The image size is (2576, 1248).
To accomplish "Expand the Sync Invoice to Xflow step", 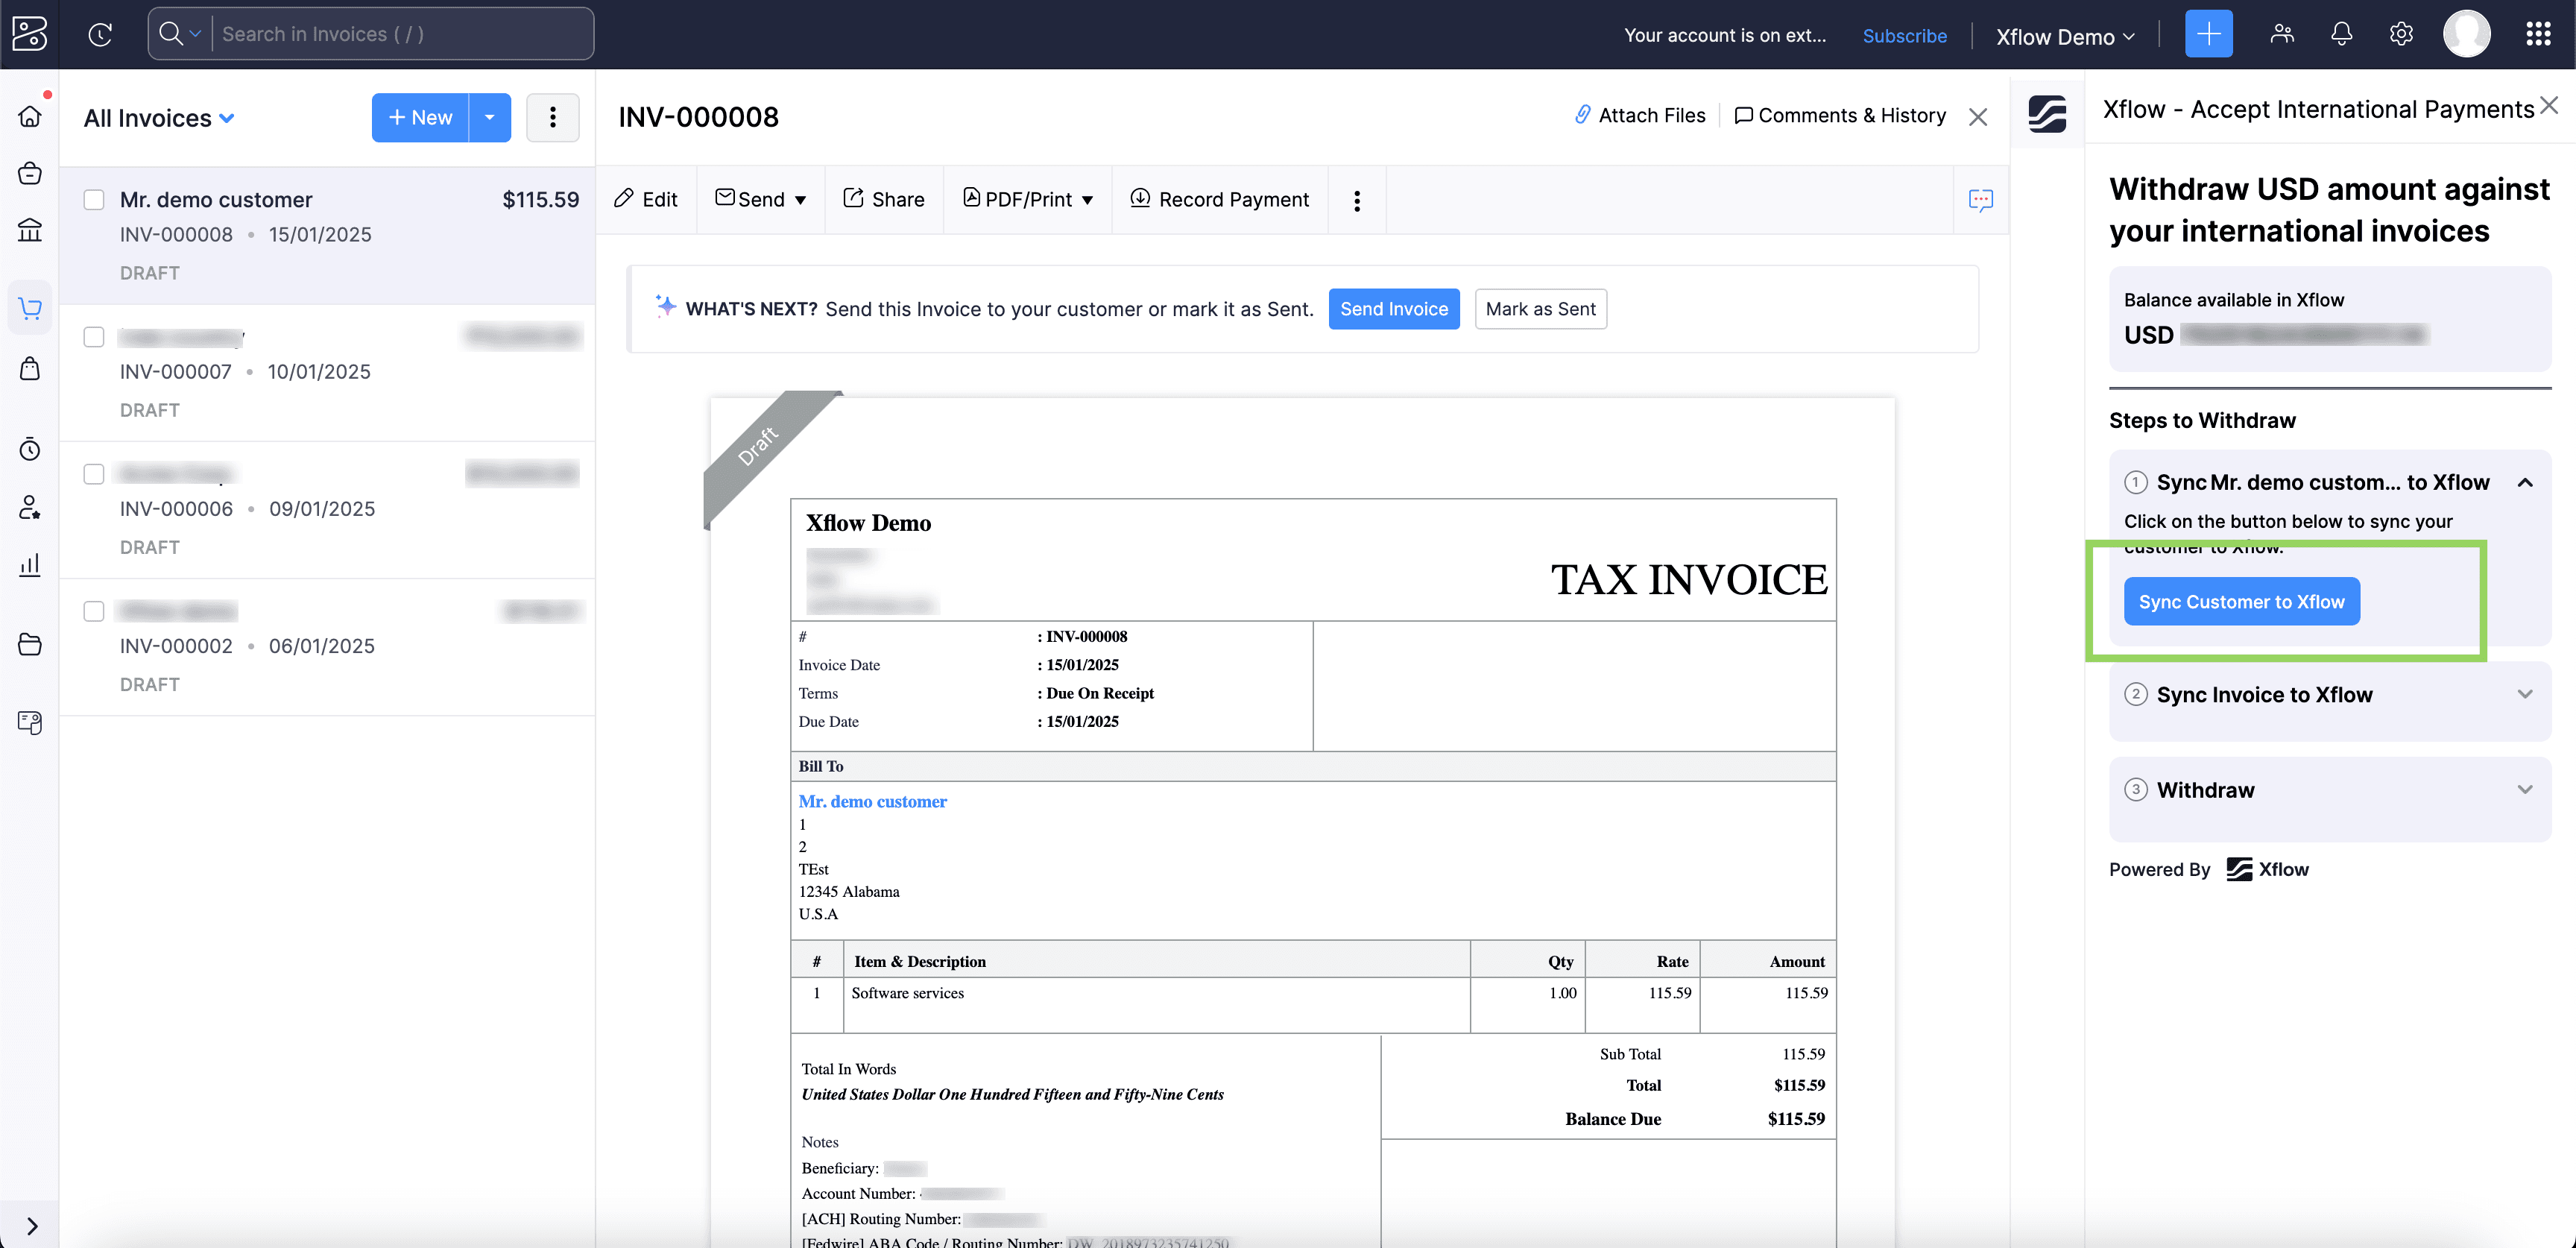I will 2524,694.
